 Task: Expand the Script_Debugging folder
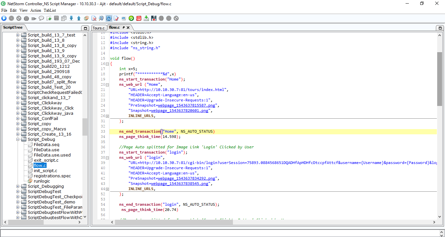tap(18, 186)
